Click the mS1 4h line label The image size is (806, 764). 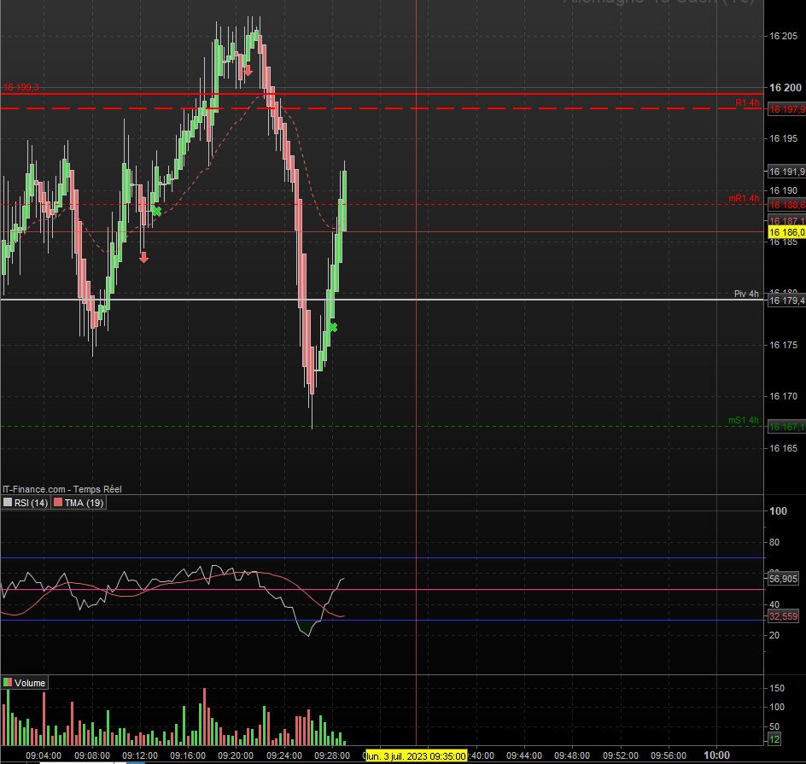pos(744,420)
